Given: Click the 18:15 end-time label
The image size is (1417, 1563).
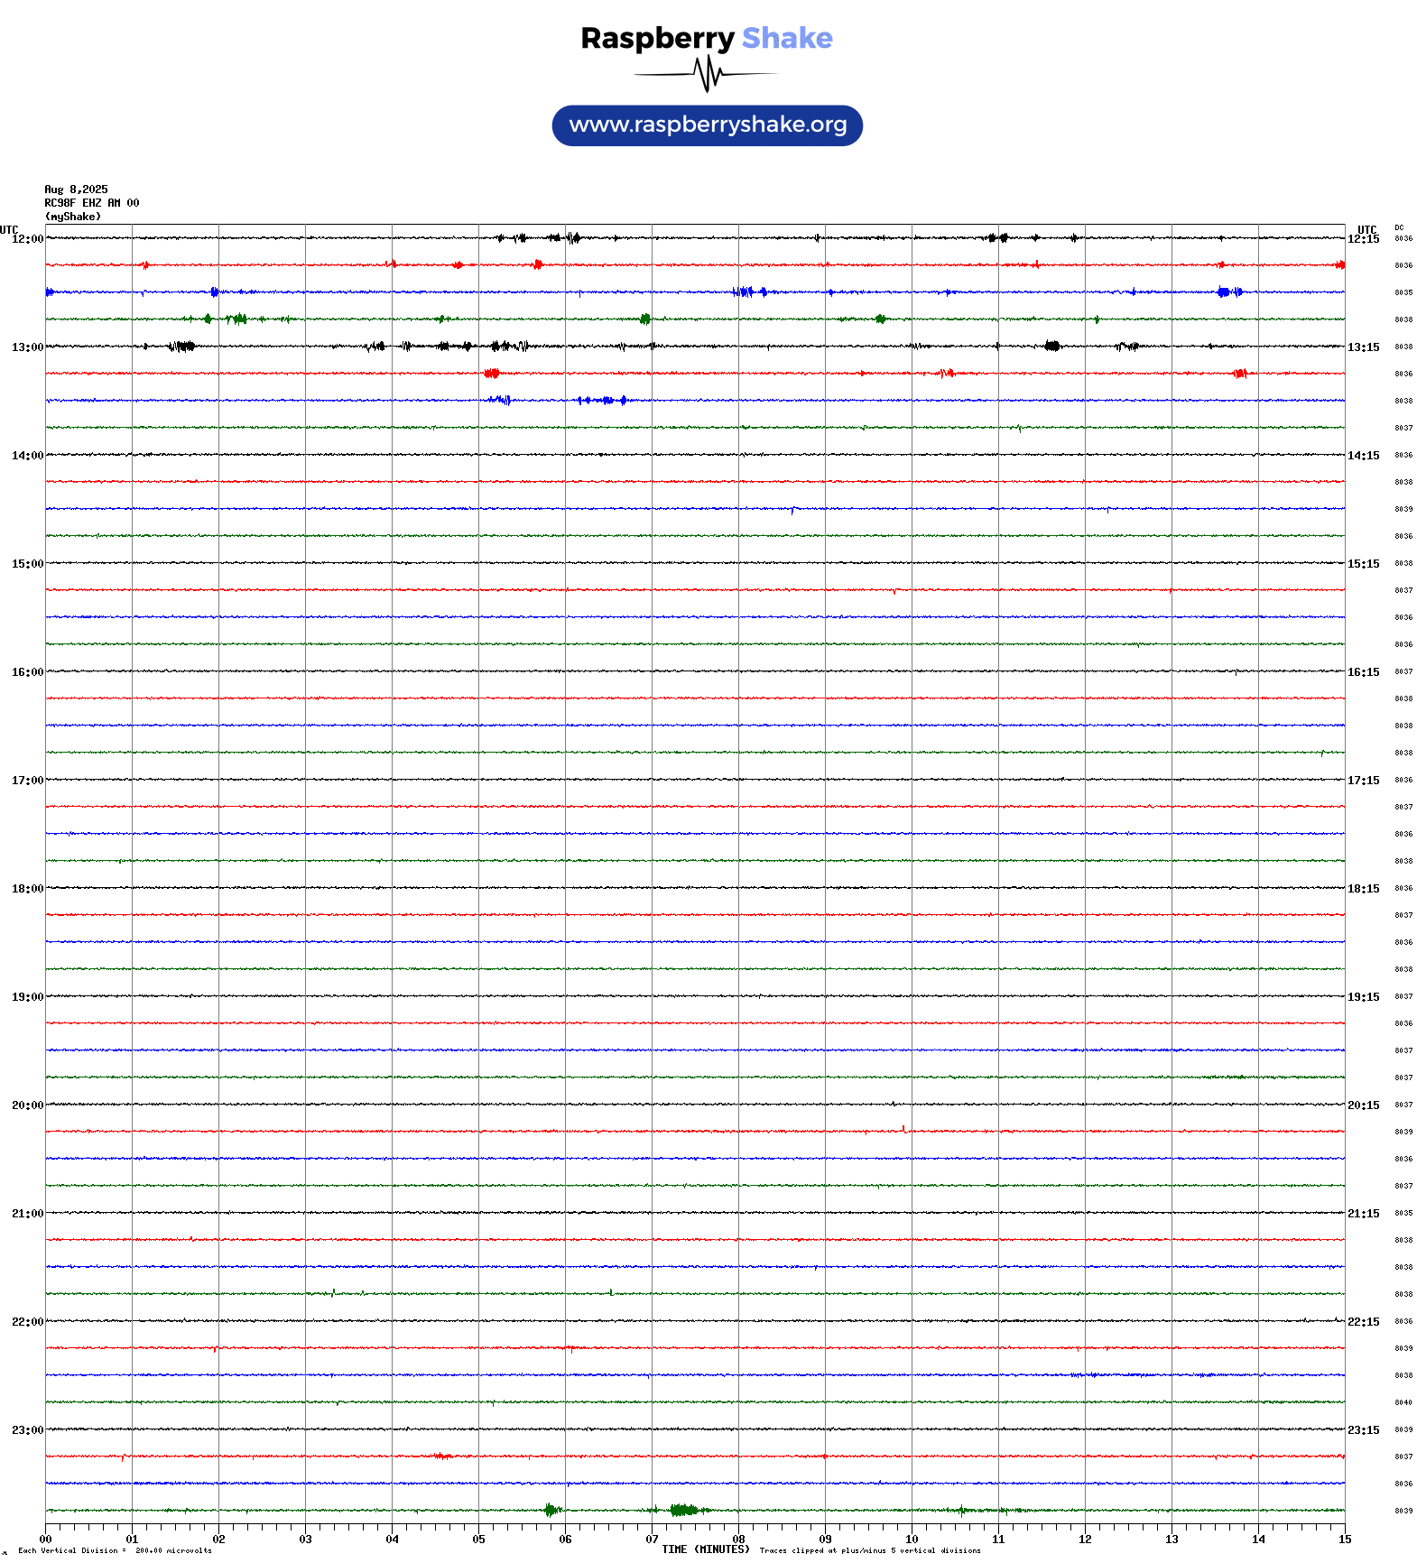Looking at the screenshot, I should pyautogui.click(x=1363, y=889).
